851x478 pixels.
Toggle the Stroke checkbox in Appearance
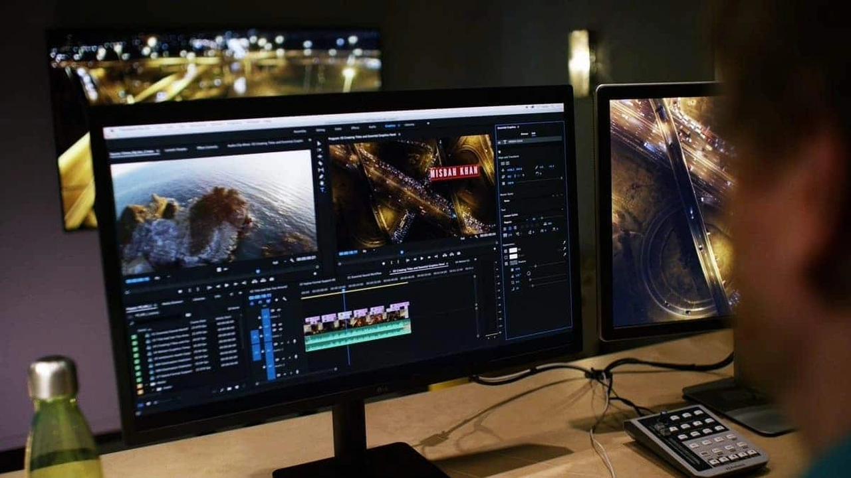(505, 257)
